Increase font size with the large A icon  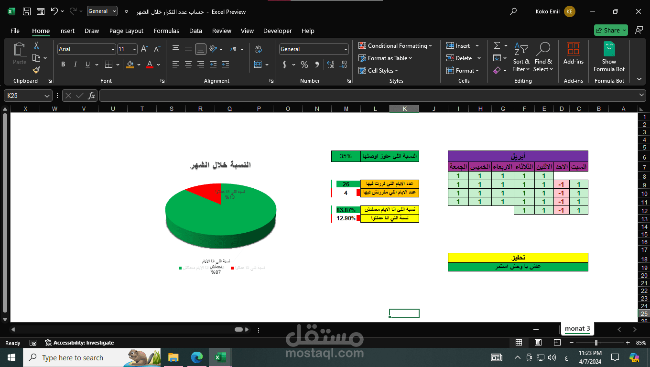pos(145,49)
